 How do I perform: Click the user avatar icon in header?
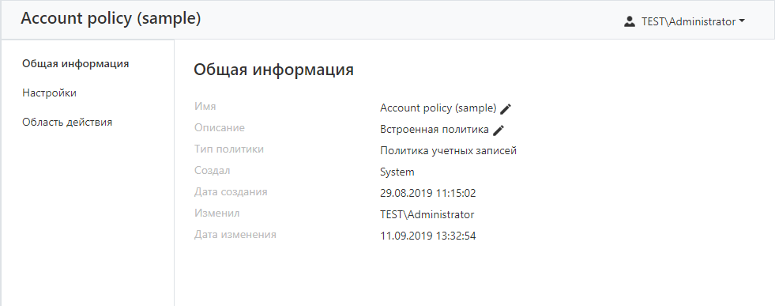click(x=629, y=22)
